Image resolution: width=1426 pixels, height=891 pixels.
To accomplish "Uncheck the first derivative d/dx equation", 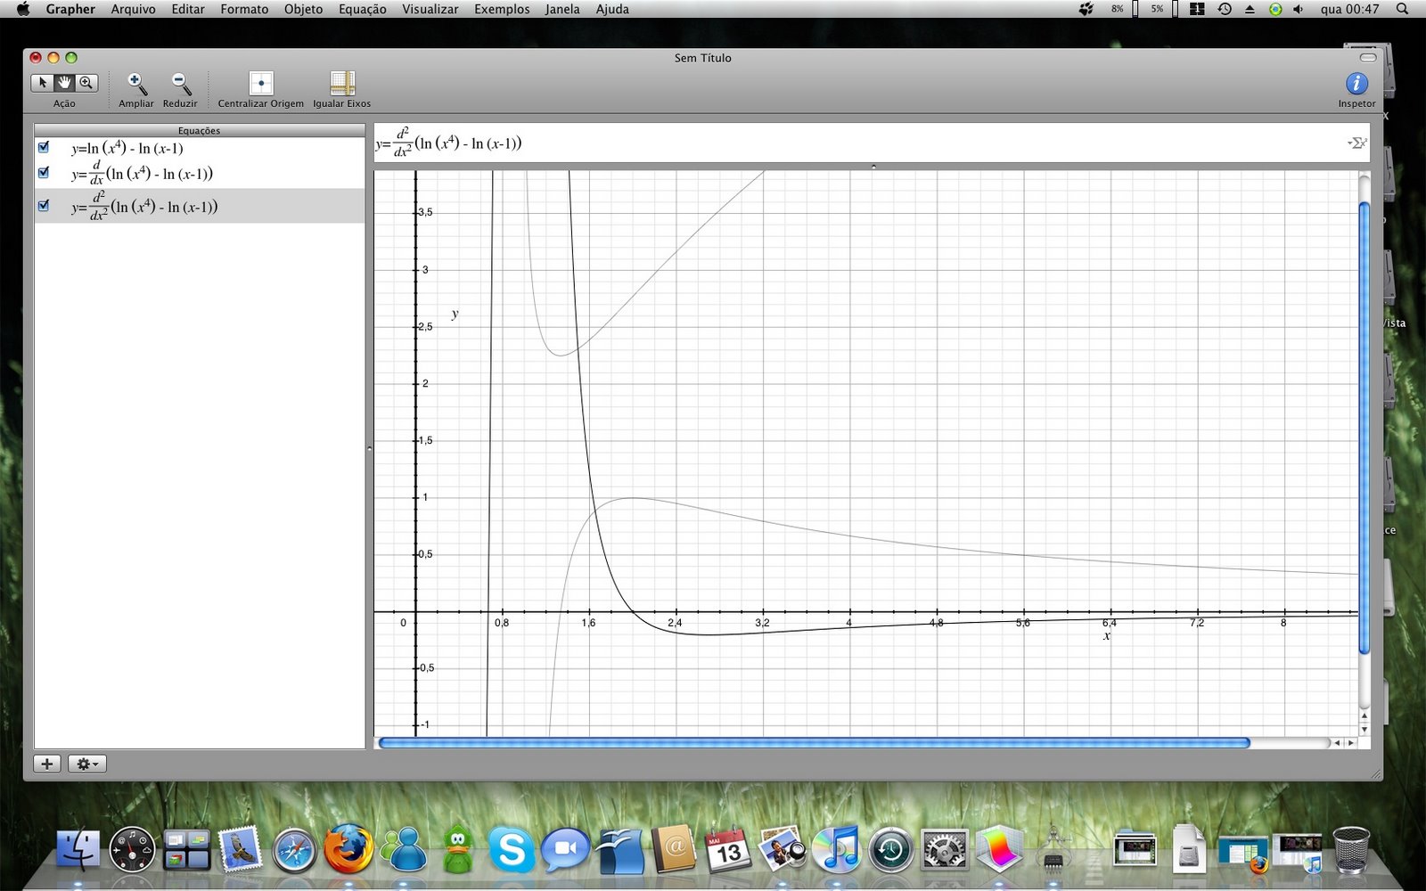I will (x=44, y=173).
